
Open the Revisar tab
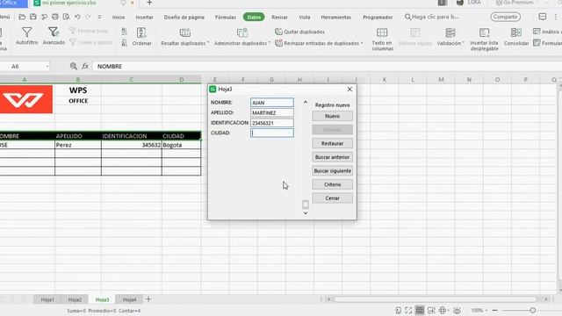coord(279,18)
